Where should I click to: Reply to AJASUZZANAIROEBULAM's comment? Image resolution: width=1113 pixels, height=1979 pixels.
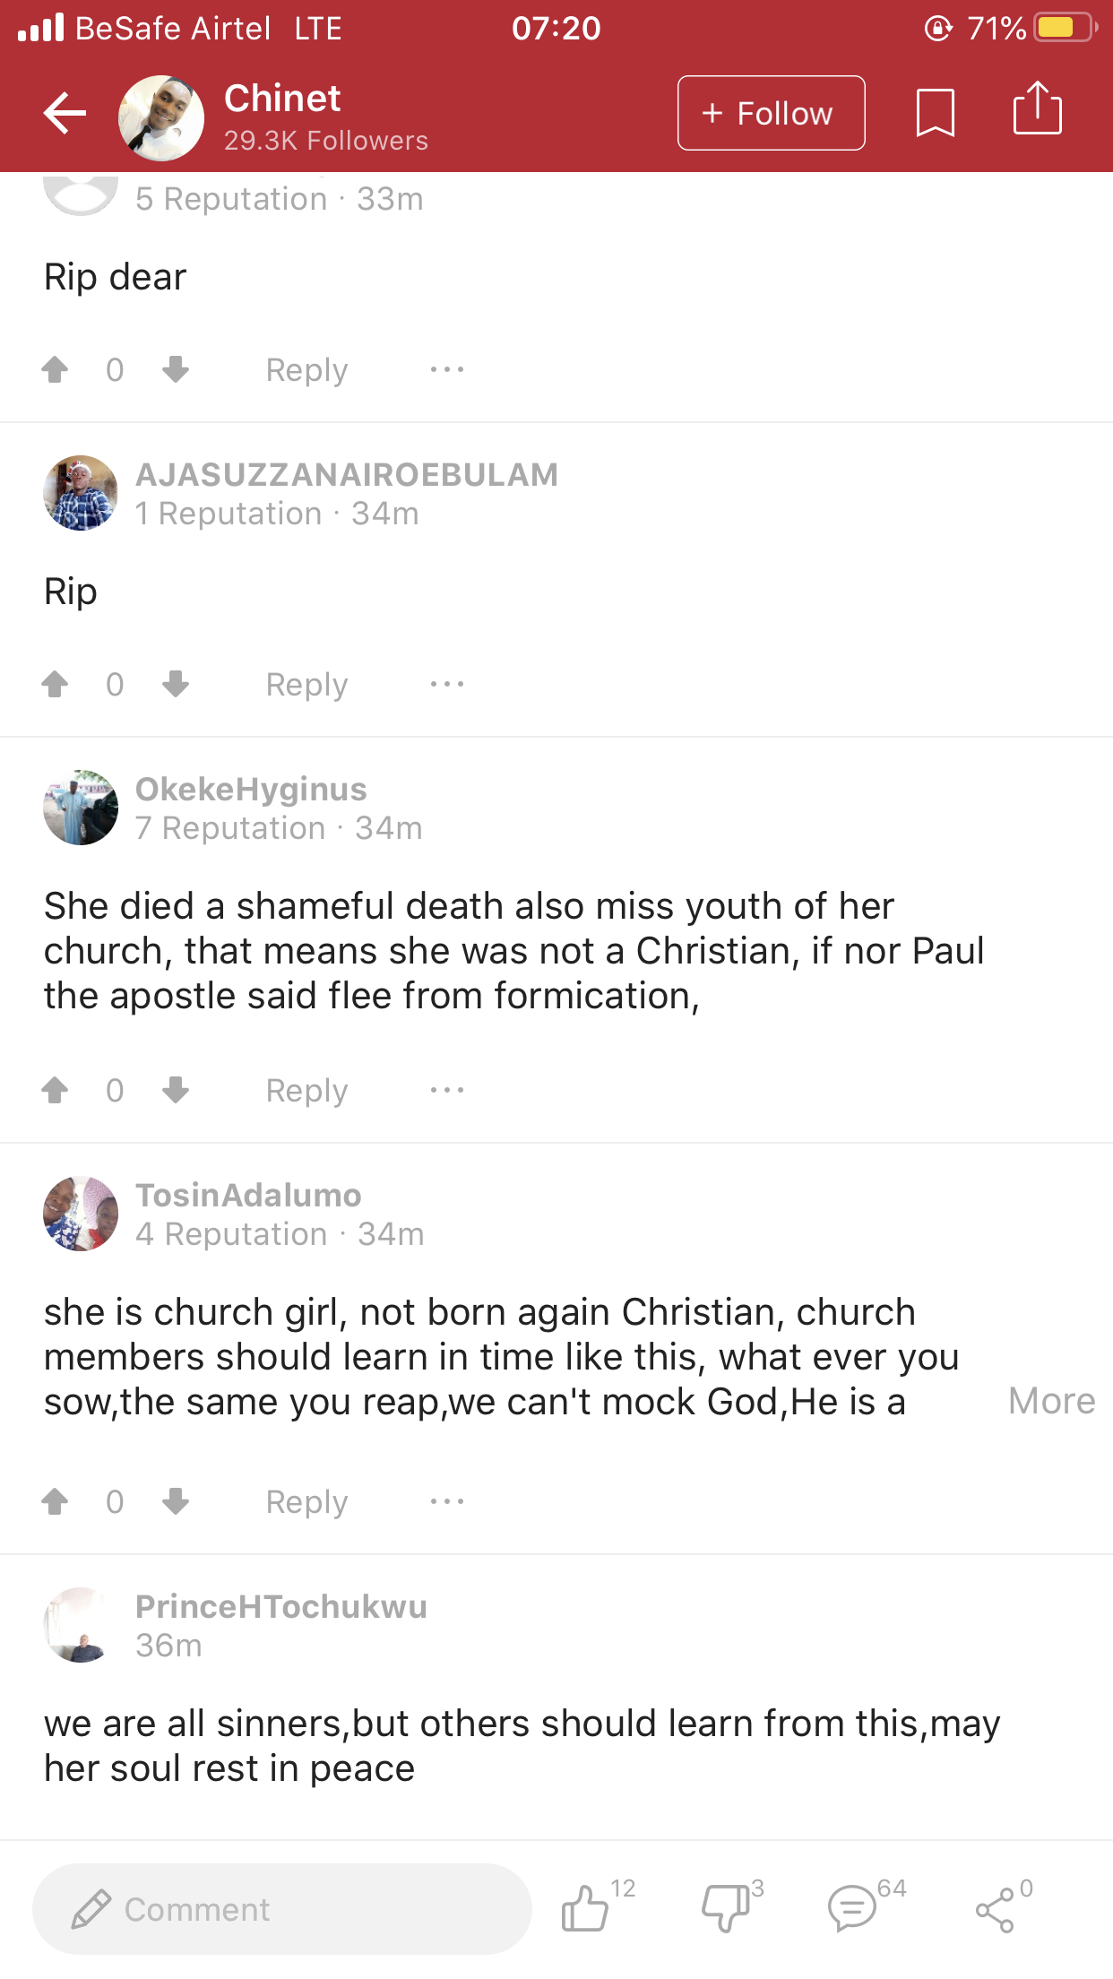pyautogui.click(x=306, y=685)
